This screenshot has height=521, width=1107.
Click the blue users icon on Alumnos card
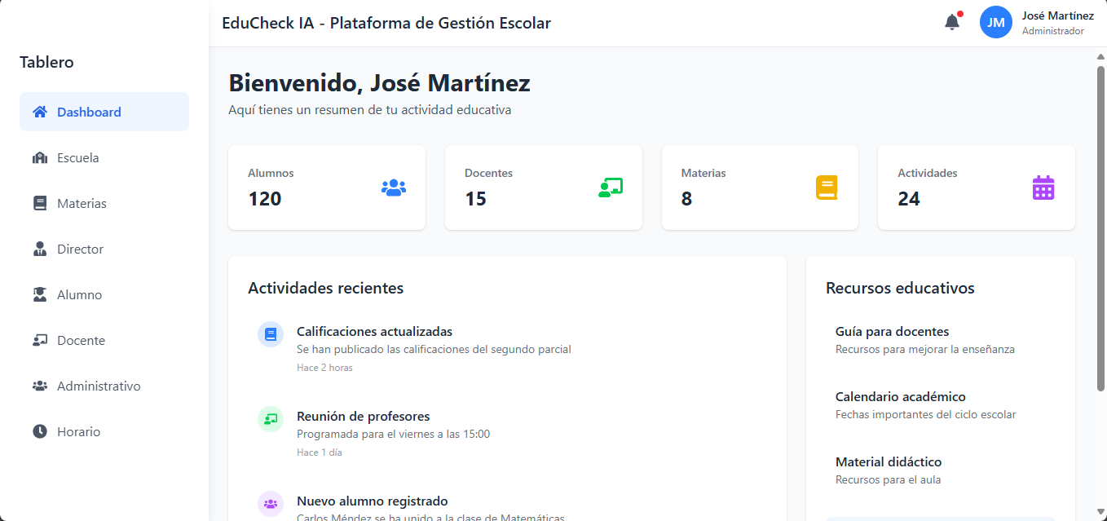pyautogui.click(x=394, y=188)
